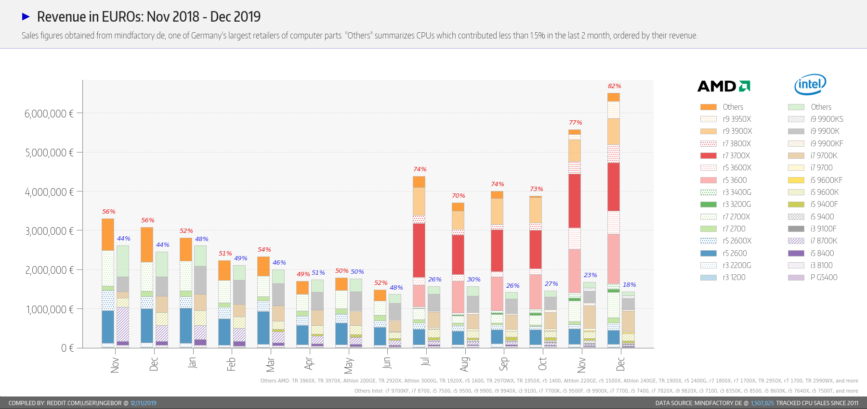Click the 6,000,000 € y-axis label

click(x=49, y=114)
